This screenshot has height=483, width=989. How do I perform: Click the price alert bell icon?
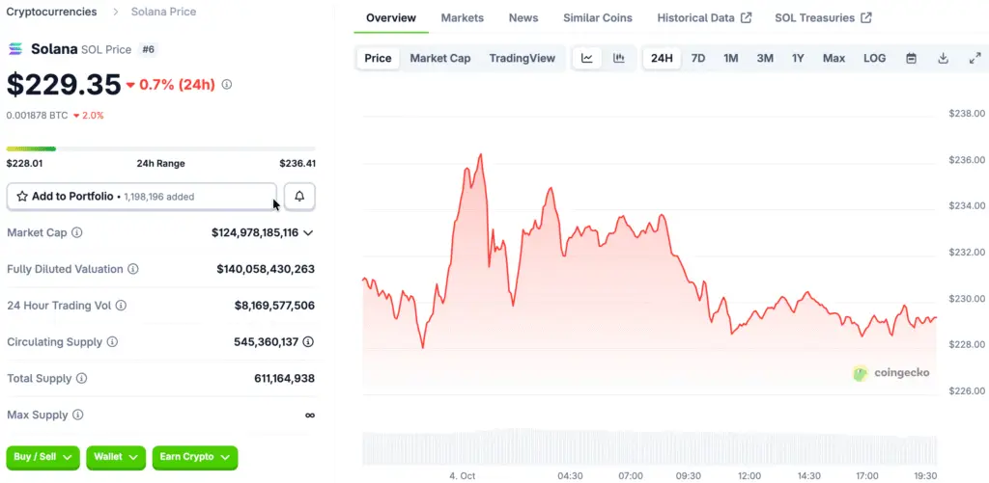click(x=299, y=197)
